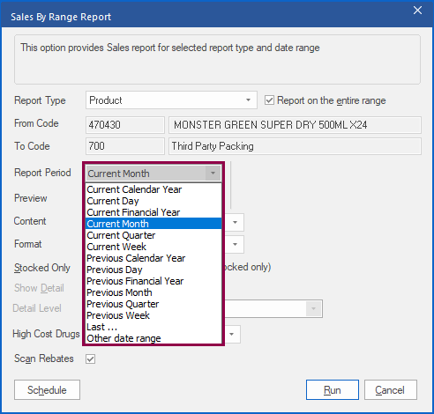Screen dimensions: 434x414
Task: Disable the Scan Rebates checkbox
Action: coord(90,359)
